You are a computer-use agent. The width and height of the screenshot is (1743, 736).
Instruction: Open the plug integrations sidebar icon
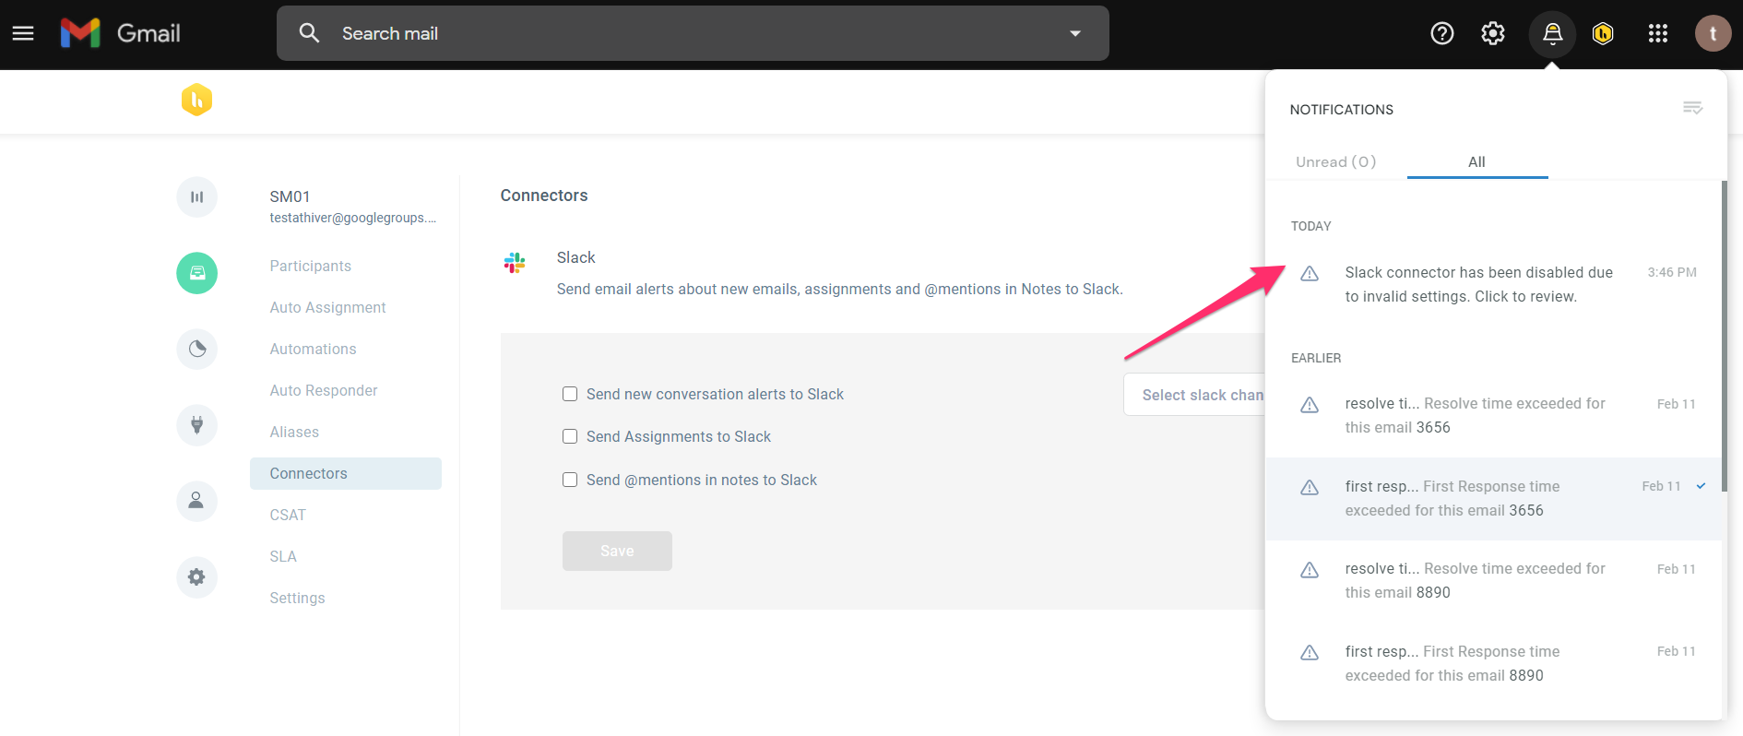pos(196,425)
